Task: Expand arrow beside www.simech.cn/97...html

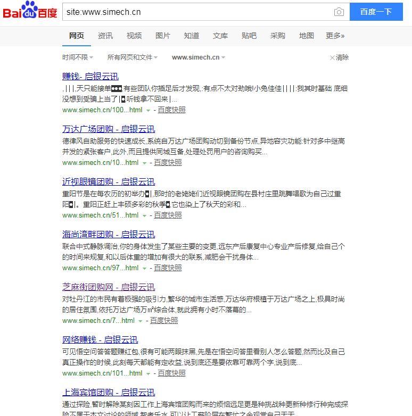Action: 144,268
